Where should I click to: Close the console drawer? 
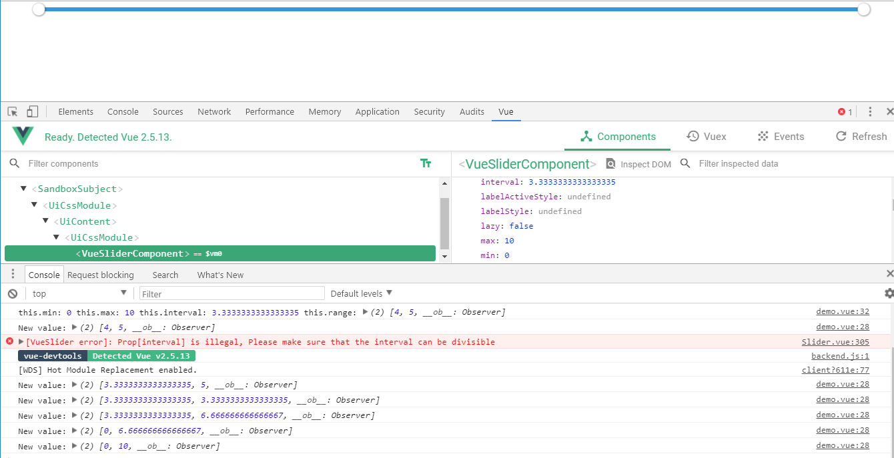tap(889, 274)
